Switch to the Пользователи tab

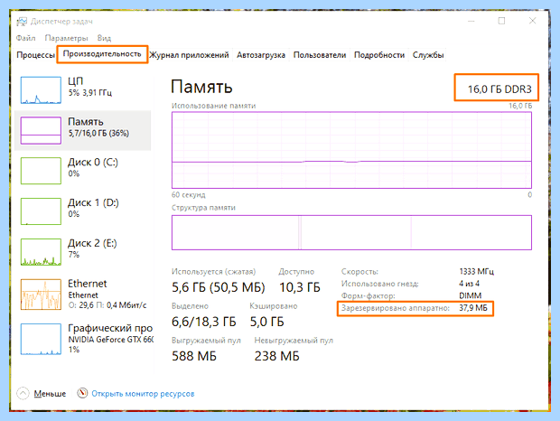pos(320,55)
